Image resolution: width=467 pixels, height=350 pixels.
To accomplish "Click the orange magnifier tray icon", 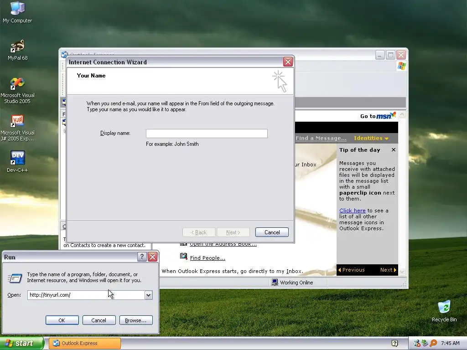I will 433,343.
